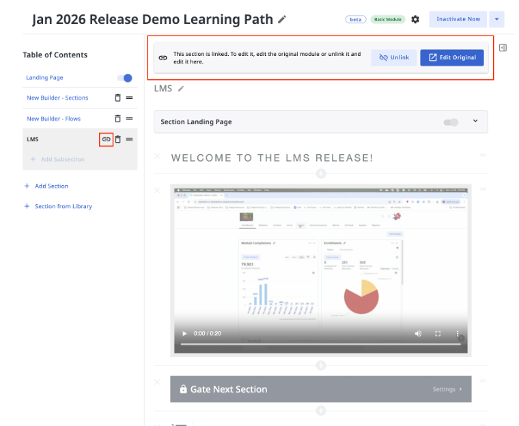The image size is (519, 426).
Task: Add block plus button below video
Action: pos(321,366)
